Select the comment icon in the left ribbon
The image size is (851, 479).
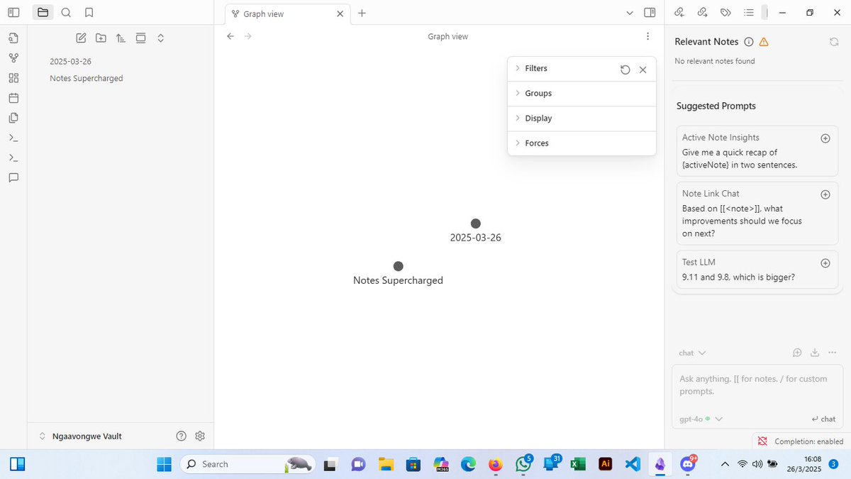pyautogui.click(x=13, y=177)
